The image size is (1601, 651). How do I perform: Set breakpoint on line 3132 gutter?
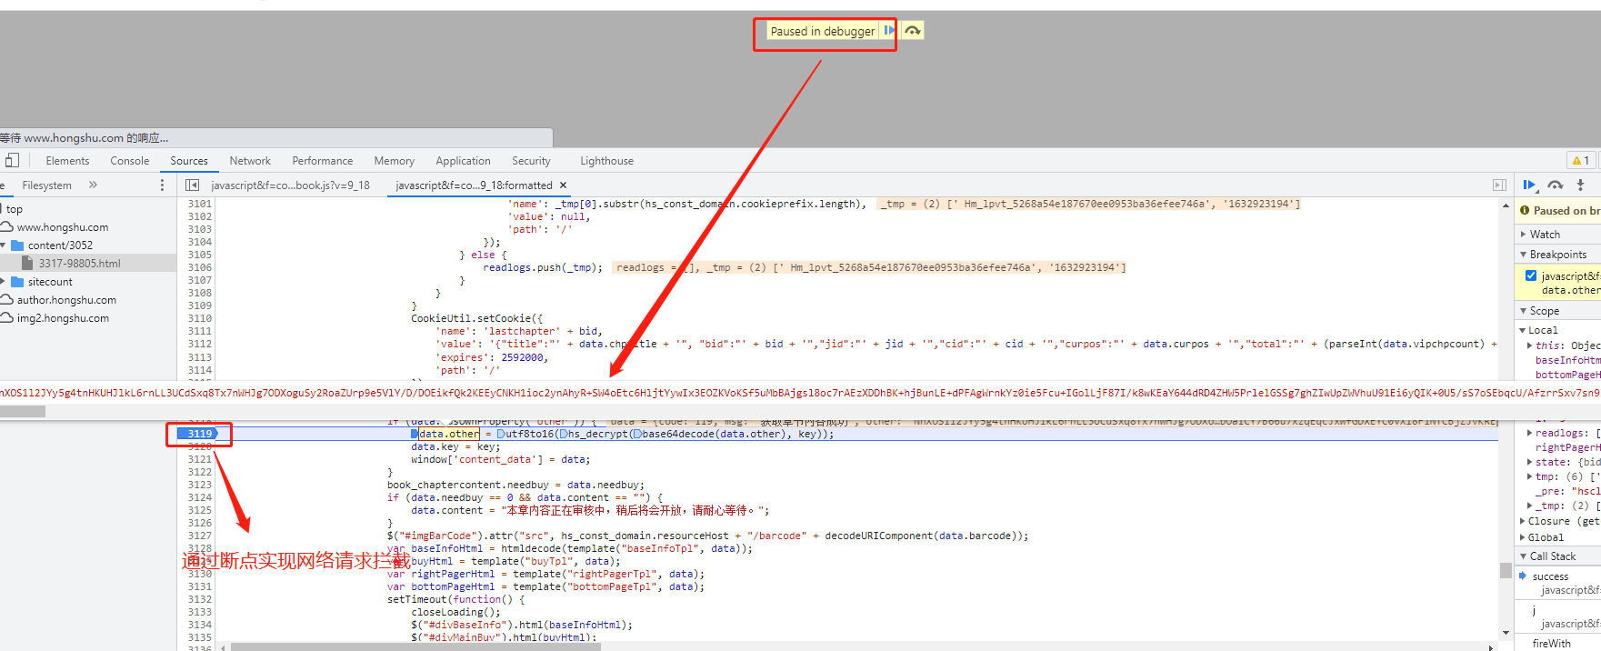pos(199,599)
